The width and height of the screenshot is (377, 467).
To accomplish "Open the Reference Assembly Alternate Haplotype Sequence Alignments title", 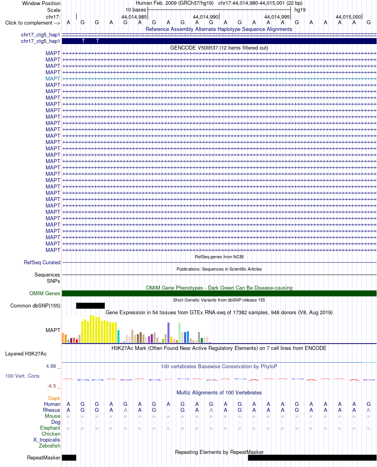I will click(219, 29).
